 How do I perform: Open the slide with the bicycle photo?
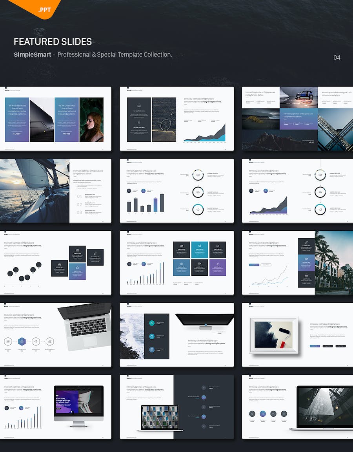(176, 119)
